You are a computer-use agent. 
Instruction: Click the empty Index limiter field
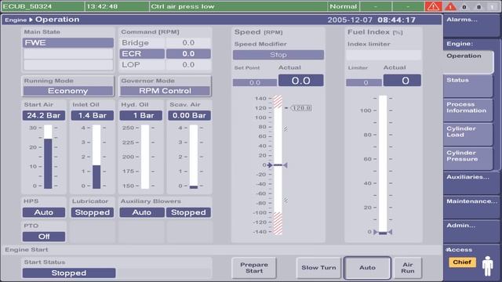point(384,55)
